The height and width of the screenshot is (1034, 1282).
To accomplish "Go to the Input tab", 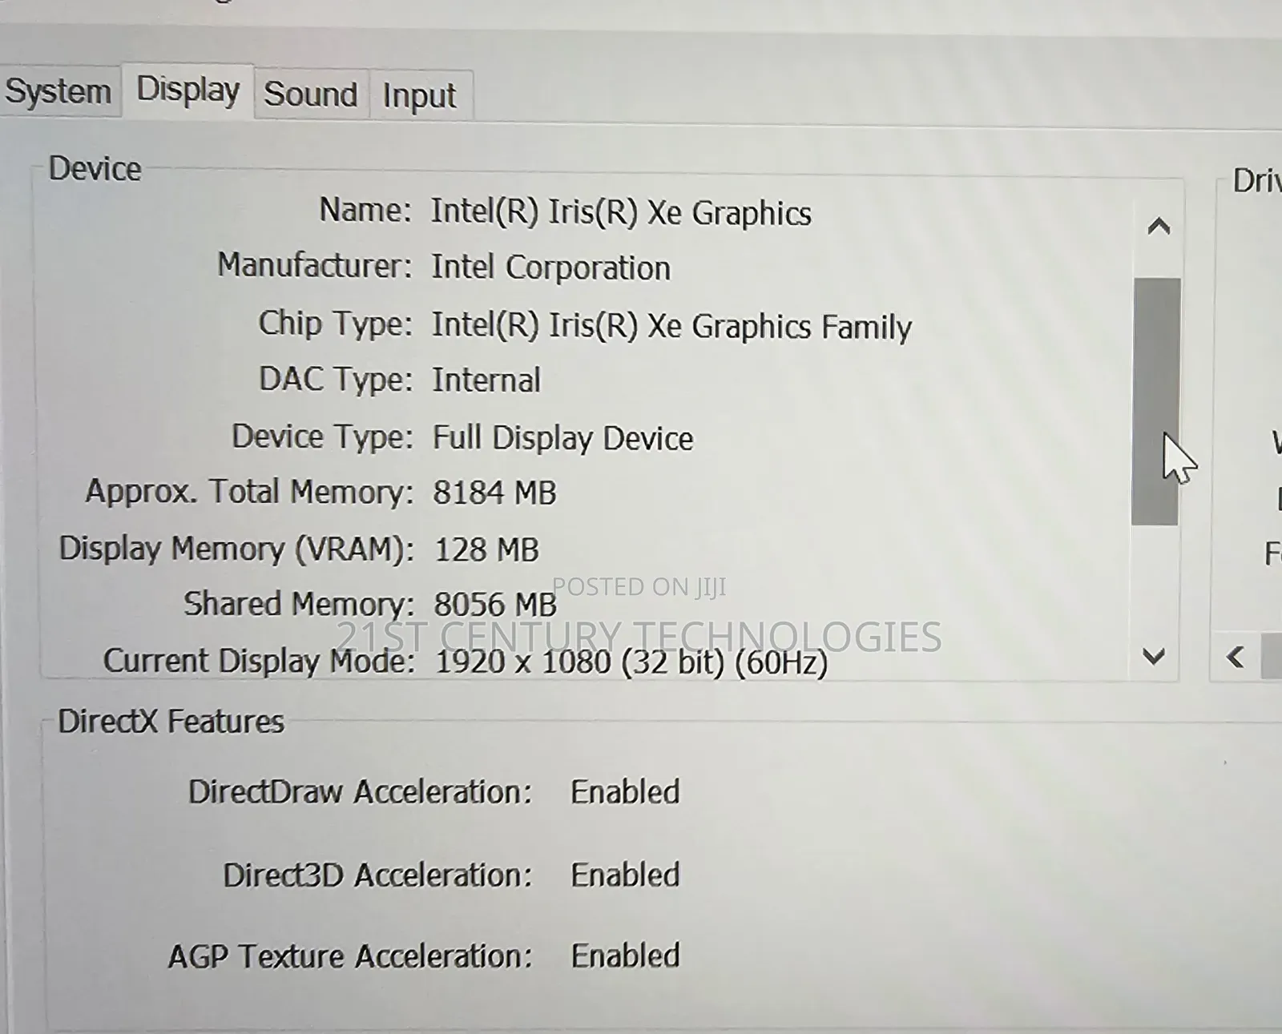I will [x=419, y=95].
